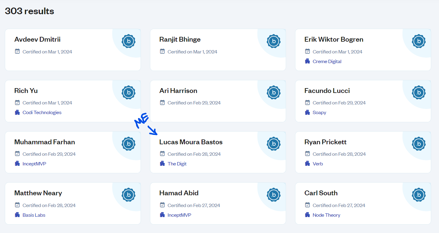
Task: Click the calendar icon on Rich Yu's card
Action: tap(17, 103)
